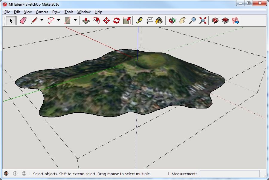269x180 pixels.
Task: Open the 3D Warehouse
Action: click(x=215, y=21)
